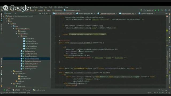
Task: Open the Window menu
Action: 61,7
